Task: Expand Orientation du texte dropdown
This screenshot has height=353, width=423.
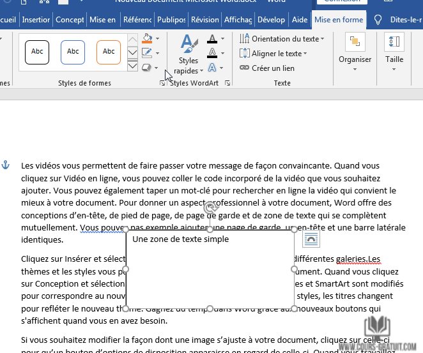Action: pyautogui.click(x=281, y=39)
